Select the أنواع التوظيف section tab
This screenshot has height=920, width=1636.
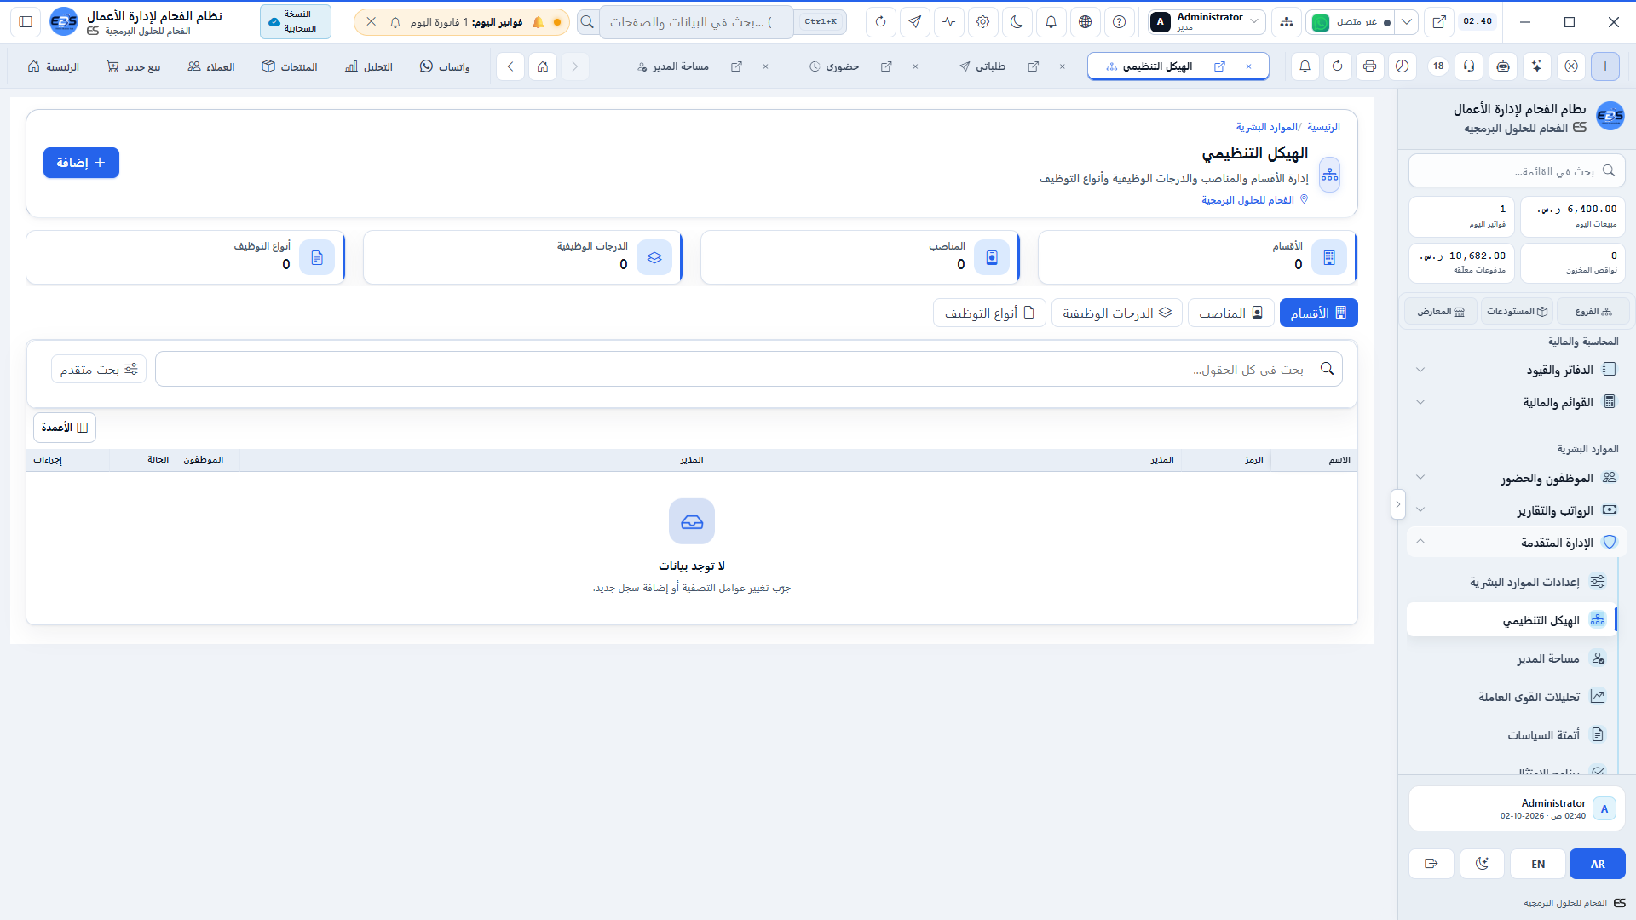pyautogui.click(x=989, y=313)
